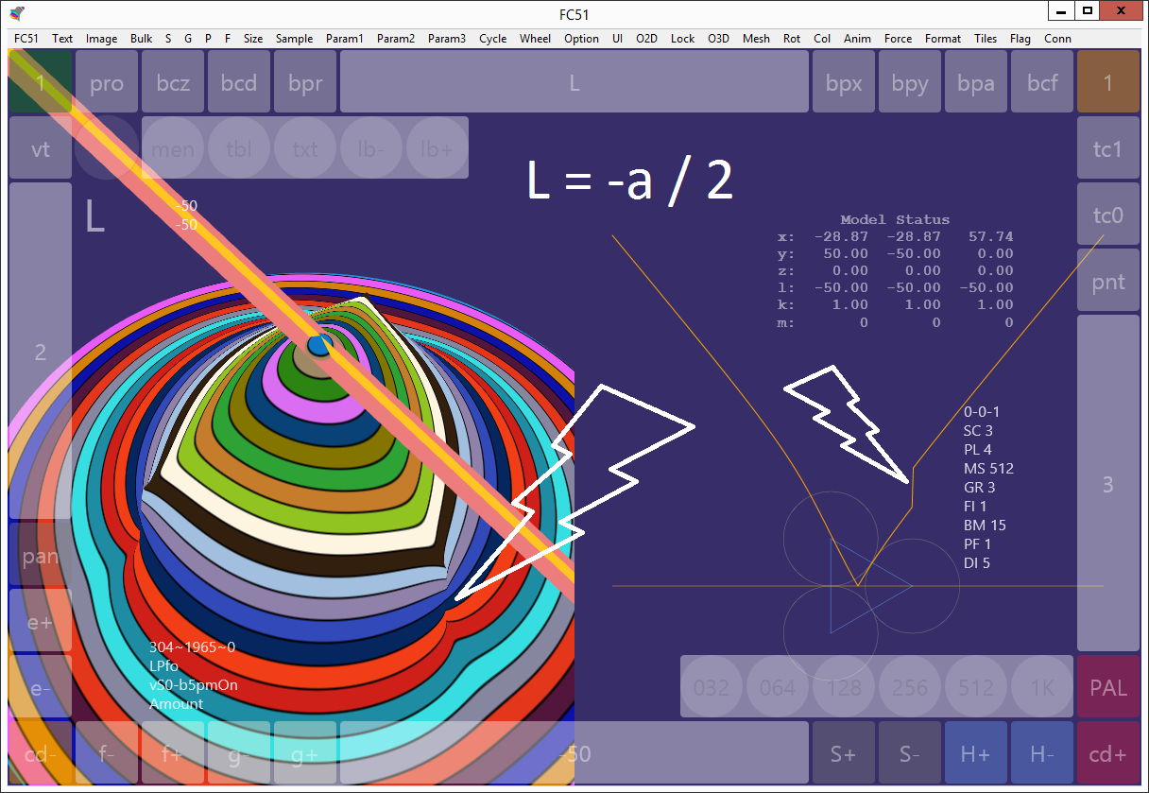Screen dimensions: 1149x793
Task: Click the bcd button
Action: [239, 82]
